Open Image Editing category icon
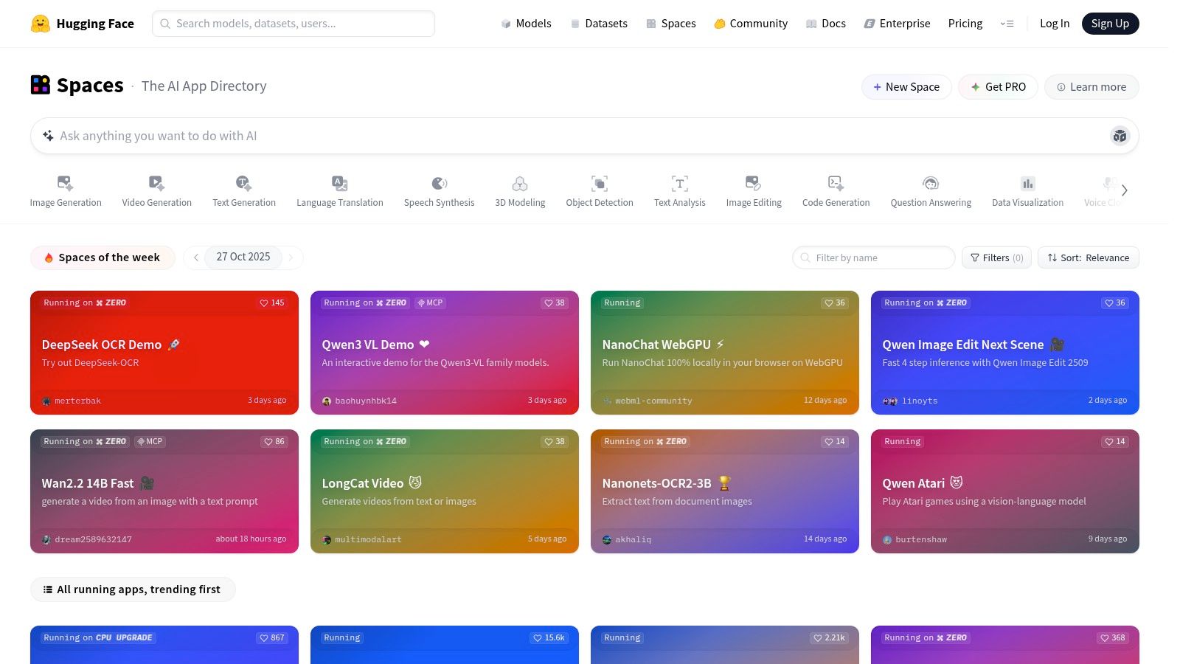The width and height of the screenshot is (1180, 664). coord(754,183)
